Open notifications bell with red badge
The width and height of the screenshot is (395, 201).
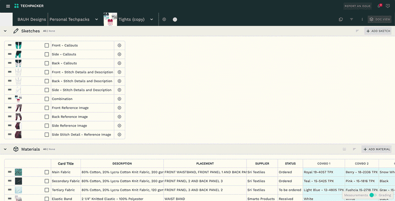pyautogui.click(x=379, y=6)
